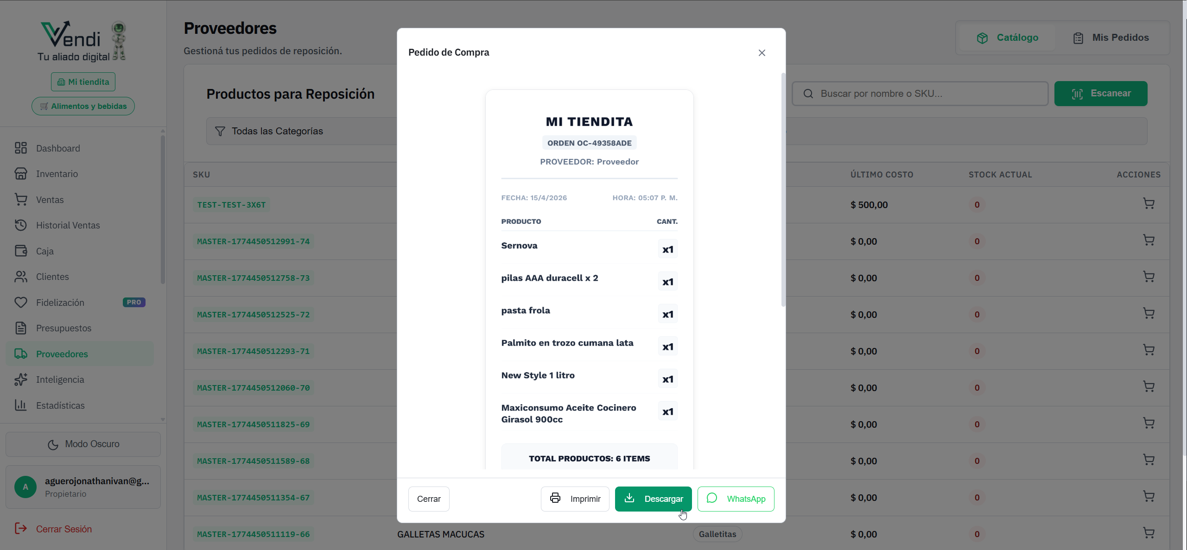Click Imprimir to print the order
The height and width of the screenshot is (550, 1187).
point(575,499)
